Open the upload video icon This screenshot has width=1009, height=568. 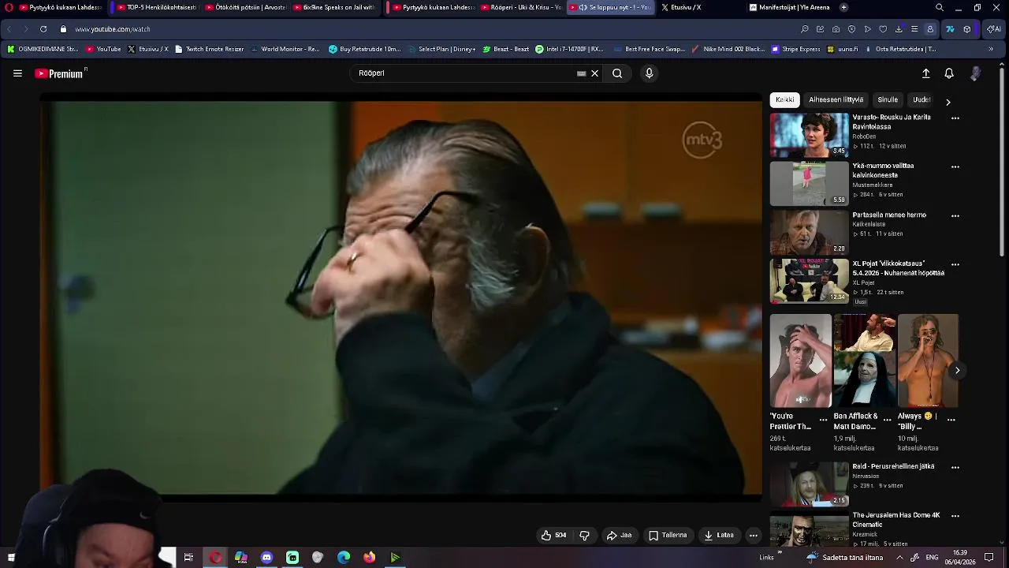(926, 73)
